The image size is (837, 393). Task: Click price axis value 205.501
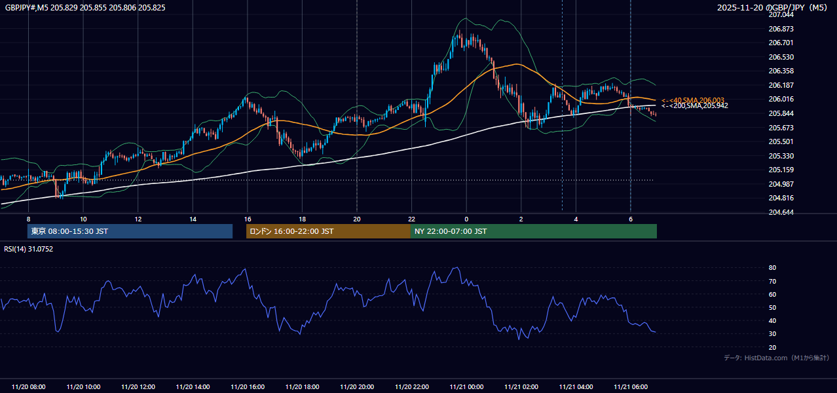[x=781, y=141]
